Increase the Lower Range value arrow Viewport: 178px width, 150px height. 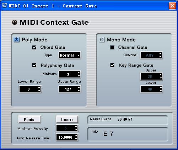coord(39,87)
